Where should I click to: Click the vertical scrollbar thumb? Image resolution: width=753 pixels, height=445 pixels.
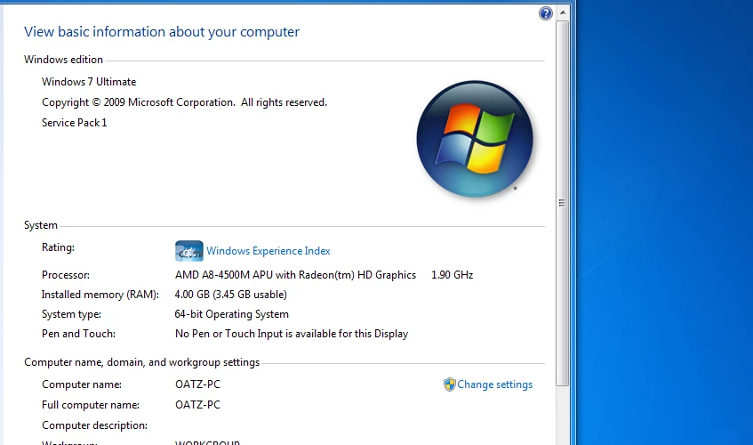pos(563,202)
